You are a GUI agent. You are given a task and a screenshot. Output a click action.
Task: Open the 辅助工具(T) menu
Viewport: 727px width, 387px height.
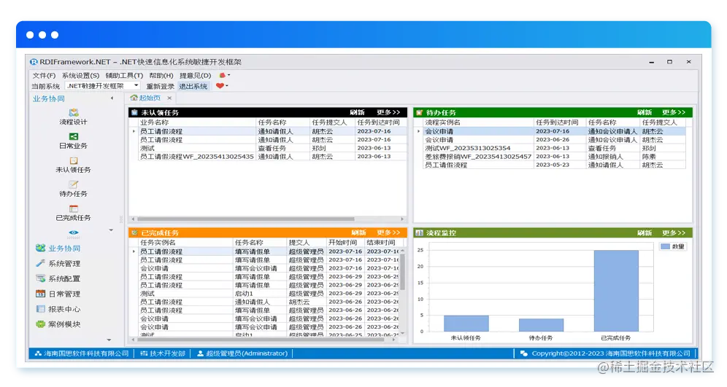(x=124, y=76)
